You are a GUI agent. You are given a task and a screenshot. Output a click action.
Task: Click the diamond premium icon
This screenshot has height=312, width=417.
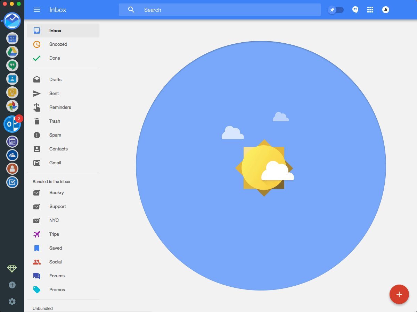tap(12, 268)
